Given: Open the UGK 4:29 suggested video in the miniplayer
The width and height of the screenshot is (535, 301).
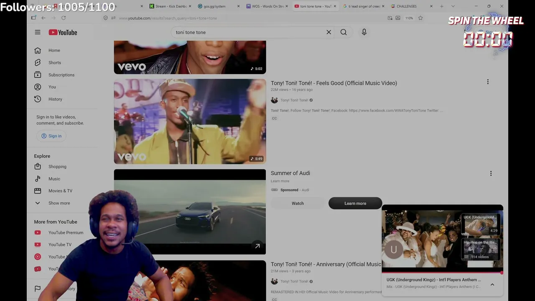Looking at the screenshot, I should (x=481, y=224).
